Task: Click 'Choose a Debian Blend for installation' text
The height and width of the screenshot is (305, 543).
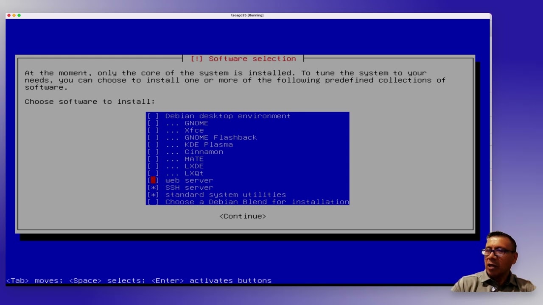Action: [x=257, y=202]
